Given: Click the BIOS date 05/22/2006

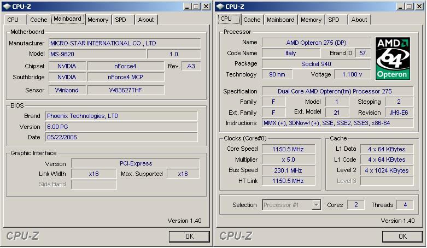Looking at the screenshot, I should (121, 137).
